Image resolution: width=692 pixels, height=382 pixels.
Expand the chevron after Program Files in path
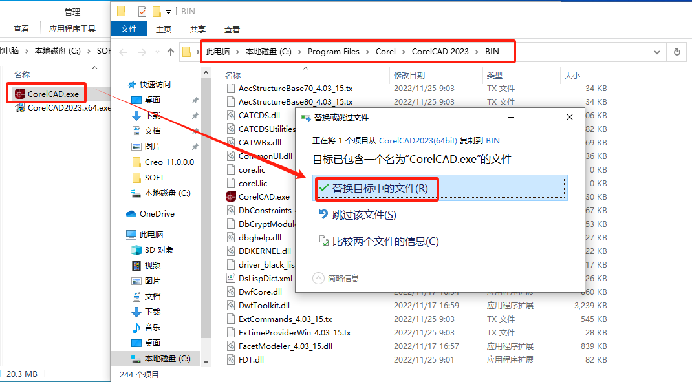tap(367, 52)
